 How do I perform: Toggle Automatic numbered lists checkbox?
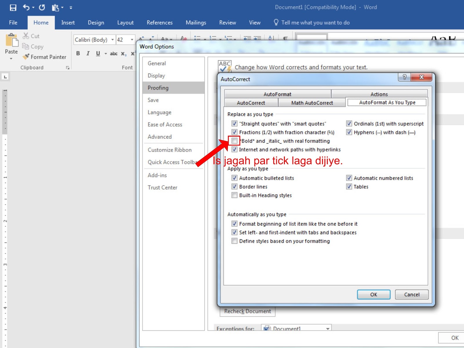349,178
